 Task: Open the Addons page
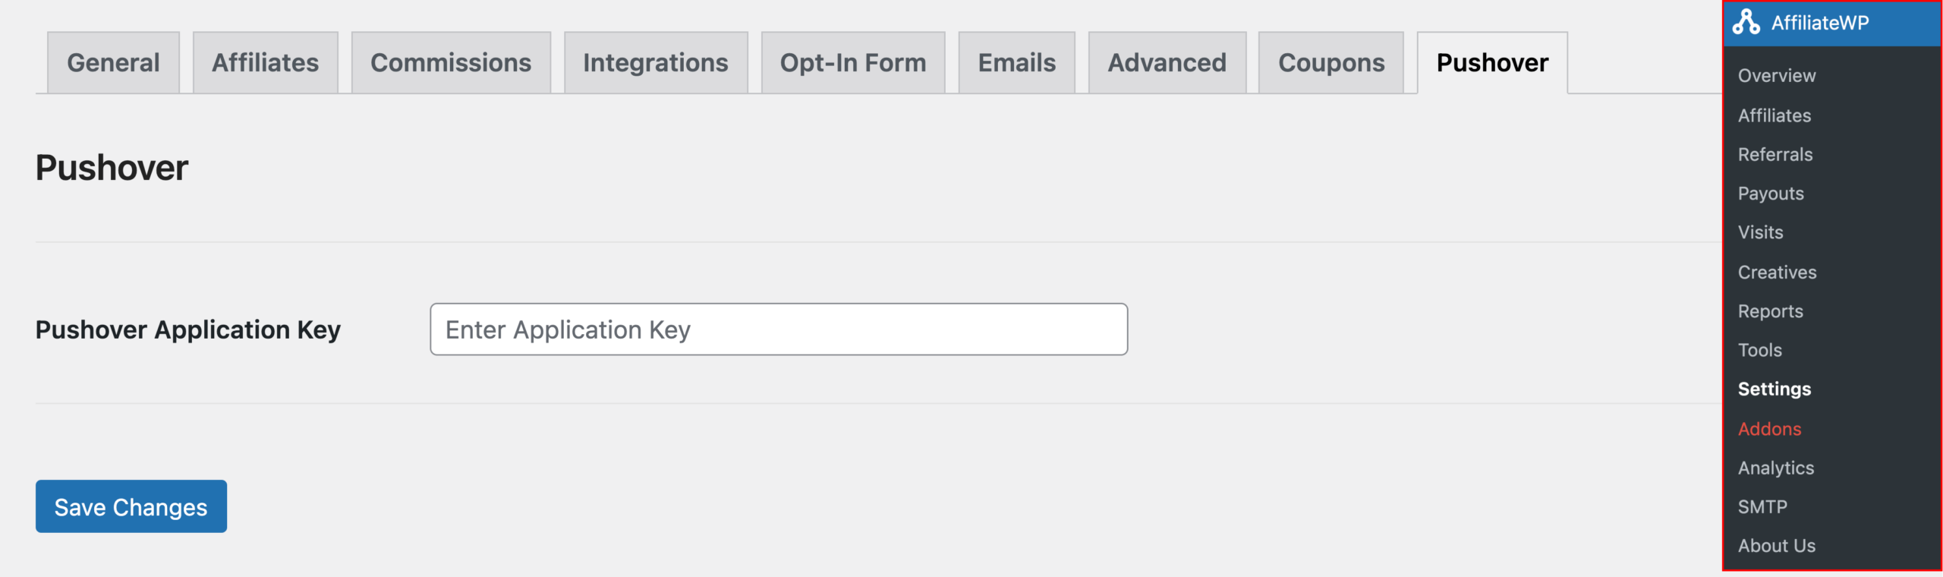point(1768,428)
